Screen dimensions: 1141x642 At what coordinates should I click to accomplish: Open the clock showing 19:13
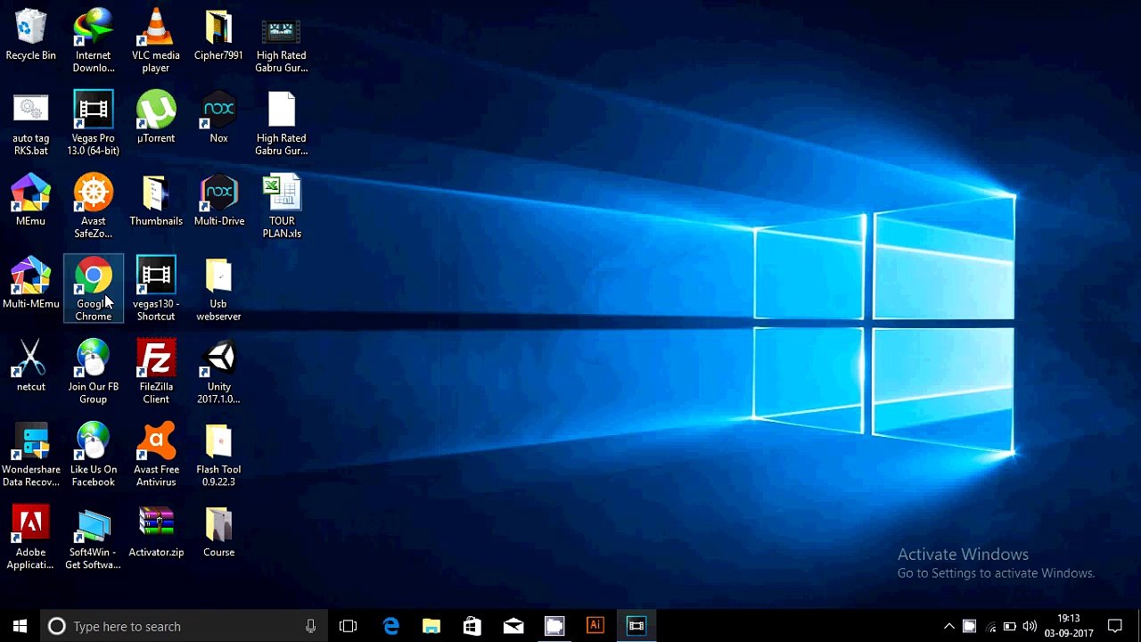click(1069, 626)
